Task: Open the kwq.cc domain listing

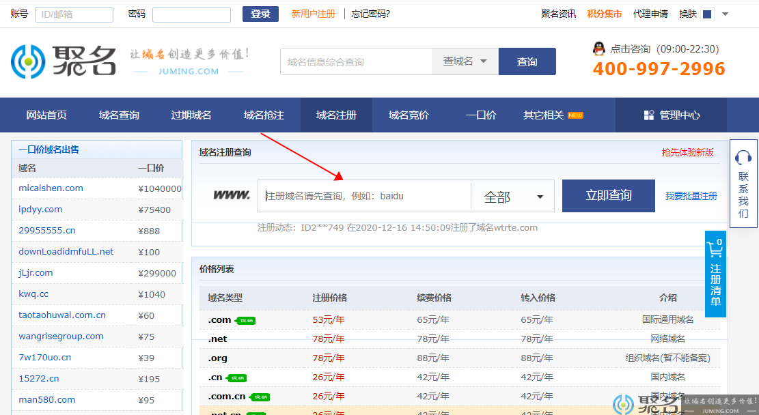Action: click(x=33, y=294)
